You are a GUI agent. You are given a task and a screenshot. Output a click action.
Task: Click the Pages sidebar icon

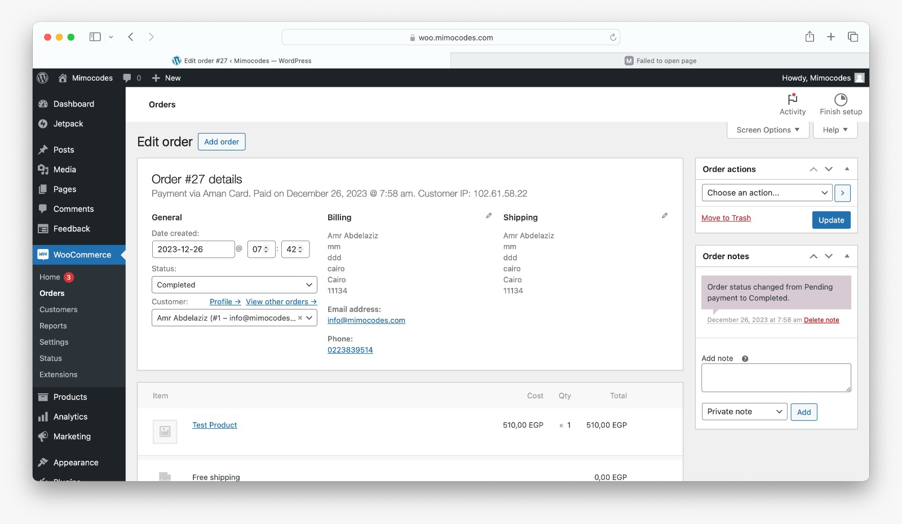click(43, 189)
